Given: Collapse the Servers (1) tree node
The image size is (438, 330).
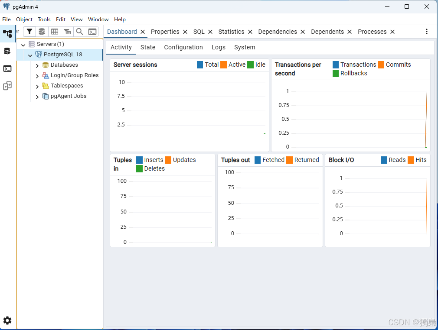Looking at the screenshot, I should coord(23,45).
